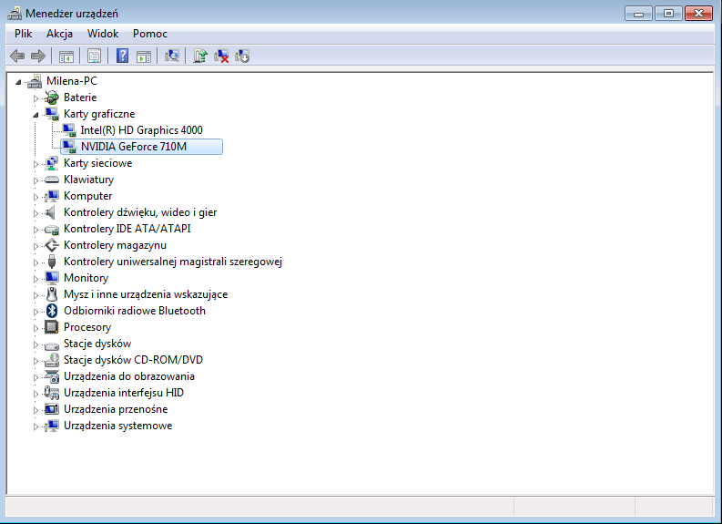The image size is (722, 524).
Task: Select the Monitory label
Action: click(x=86, y=278)
